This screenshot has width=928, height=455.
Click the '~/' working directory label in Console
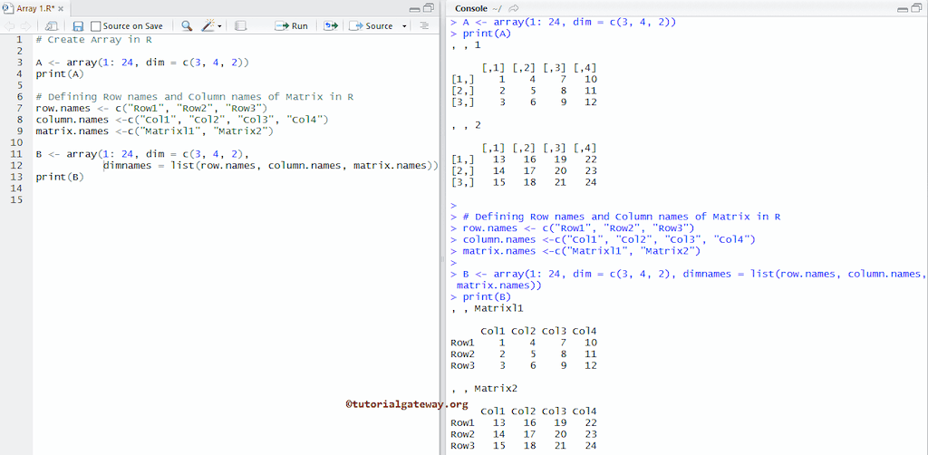click(498, 8)
